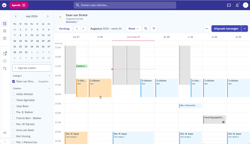The height and width of the screenshot is (144, 250).
Task: Select 15 in the September mini calendar
Action: 20,41
